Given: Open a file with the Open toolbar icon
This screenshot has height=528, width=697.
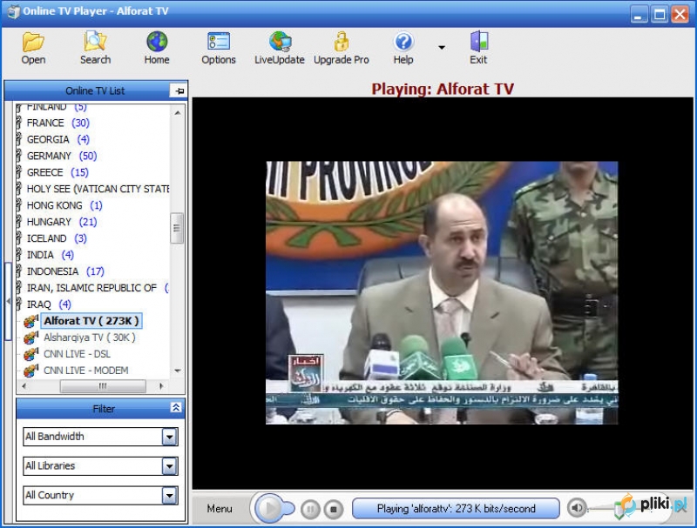Looking at the screenshot, I should coord(33,48).
